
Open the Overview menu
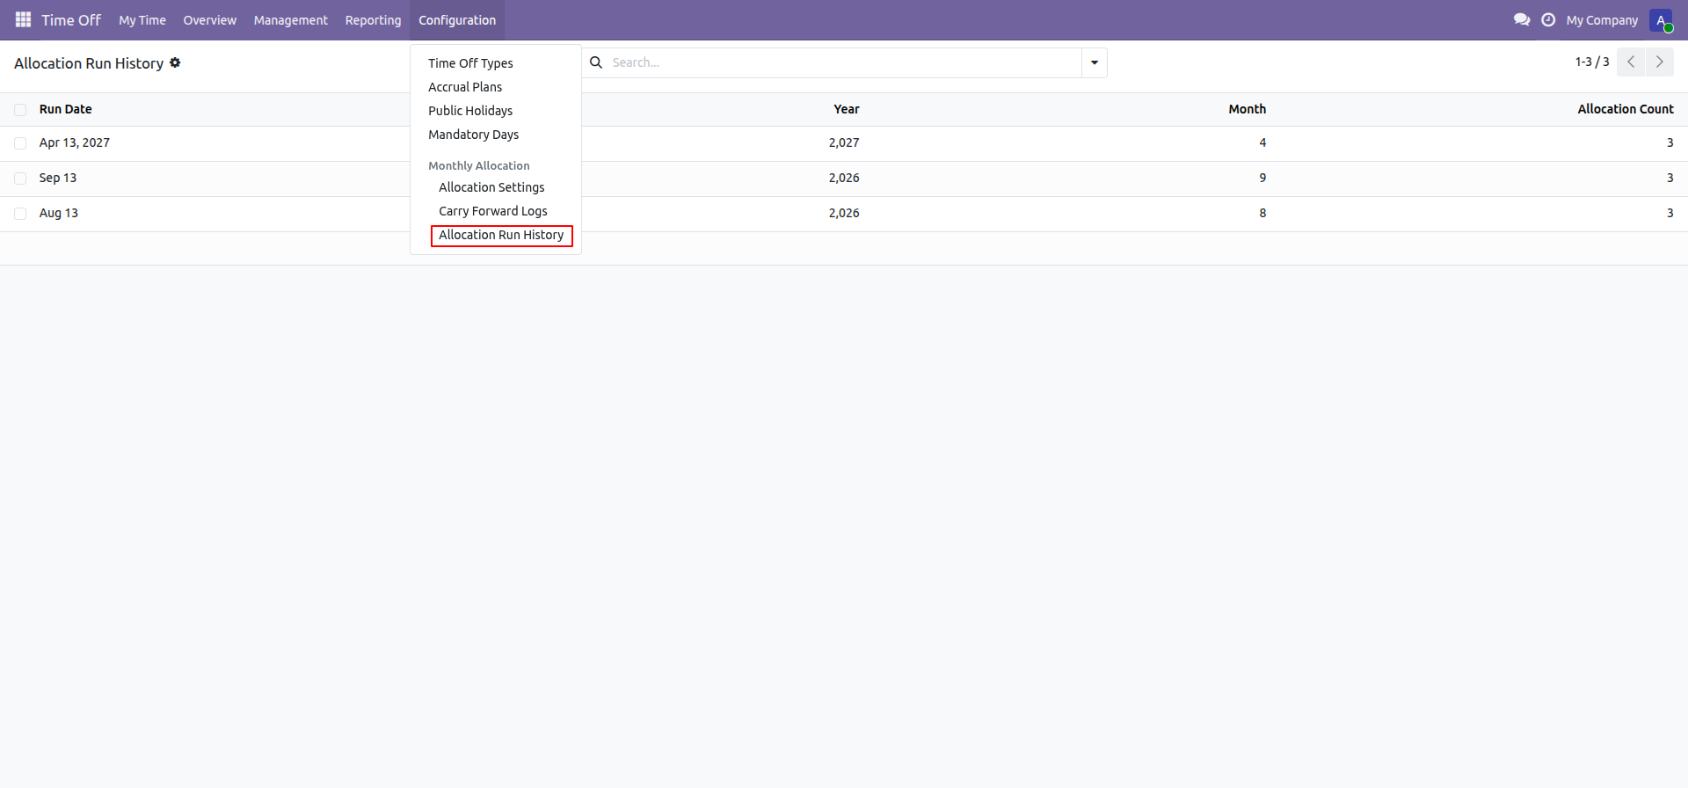coord(210,20)
